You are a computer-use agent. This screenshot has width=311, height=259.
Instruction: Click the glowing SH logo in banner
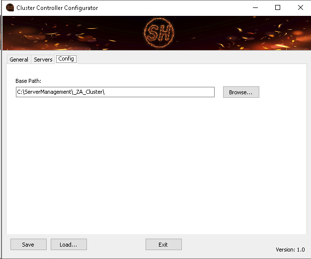[x=155, y=33]
